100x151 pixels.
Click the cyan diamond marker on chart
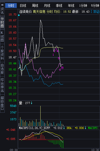pos(19,15)
